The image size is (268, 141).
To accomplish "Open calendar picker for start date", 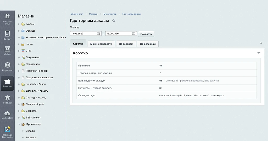I will coord(98,34).
